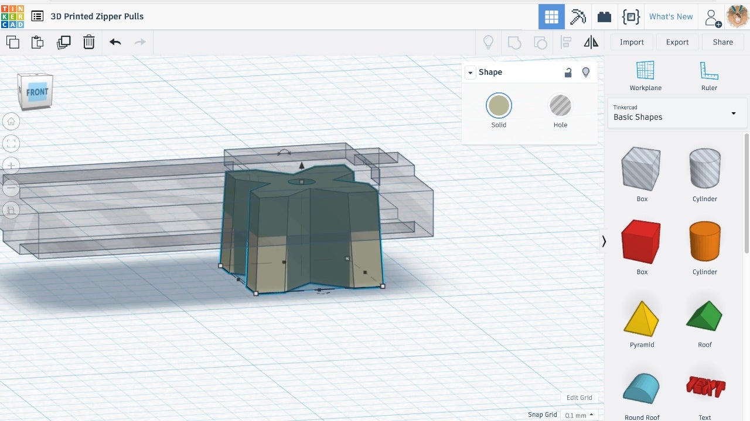Click the Edit Grid button
This screenshot has width=750, height=421.
coord(579,398)
